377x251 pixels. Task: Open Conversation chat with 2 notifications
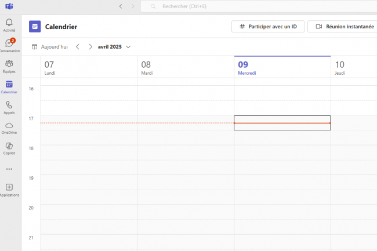[9, 45]
